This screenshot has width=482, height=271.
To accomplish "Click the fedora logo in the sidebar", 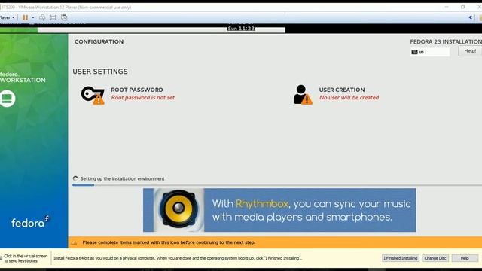I will 30,222.
